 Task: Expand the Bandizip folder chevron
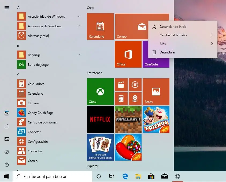coord(79,55)
